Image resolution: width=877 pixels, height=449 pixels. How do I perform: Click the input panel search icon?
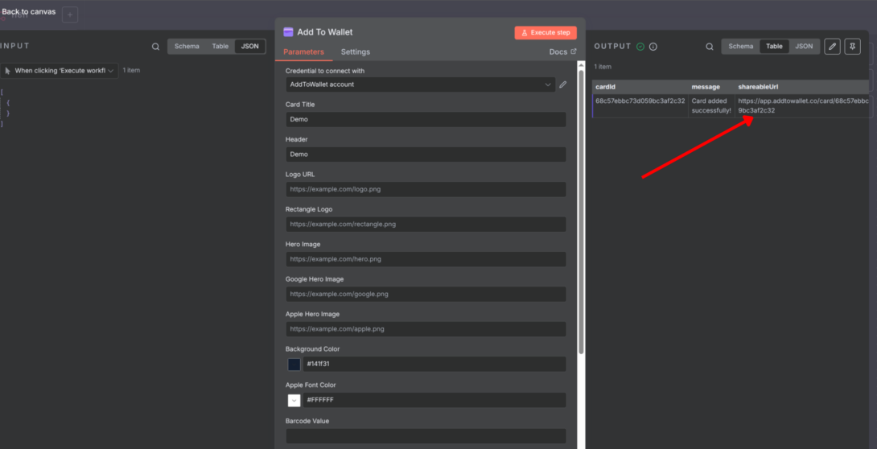tap(155, 47)
